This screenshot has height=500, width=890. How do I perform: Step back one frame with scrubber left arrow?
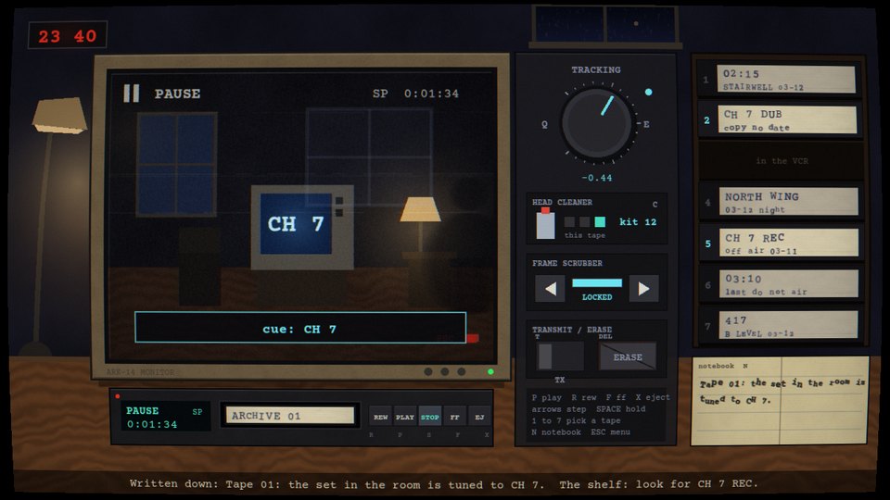click(x=550, y=289)
